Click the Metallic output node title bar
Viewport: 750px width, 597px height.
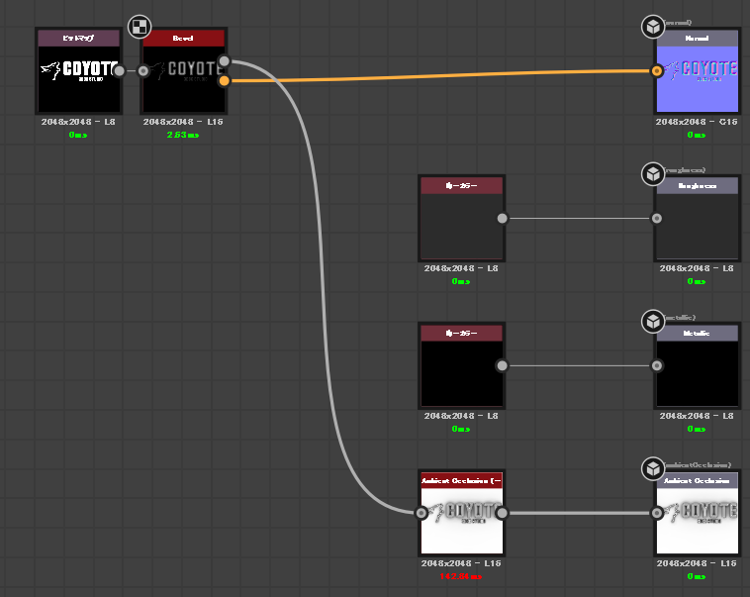coord(698,334)
